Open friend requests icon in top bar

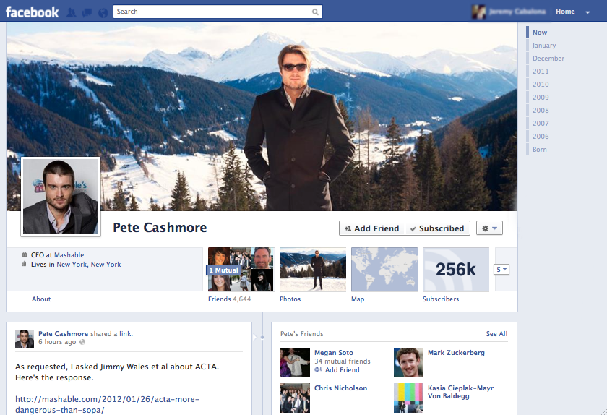tap(72, 12)
